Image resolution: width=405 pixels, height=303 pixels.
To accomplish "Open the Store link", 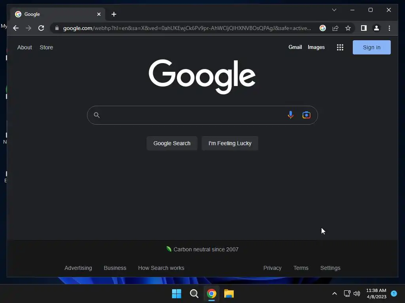I will (x=46, y=47).
